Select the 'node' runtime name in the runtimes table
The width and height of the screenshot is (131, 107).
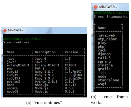click(10, 85)
